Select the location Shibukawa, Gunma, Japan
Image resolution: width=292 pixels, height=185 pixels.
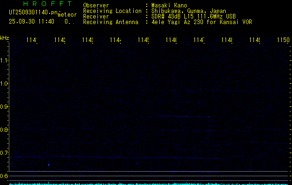pyautogui.click(x=188, y=11)
